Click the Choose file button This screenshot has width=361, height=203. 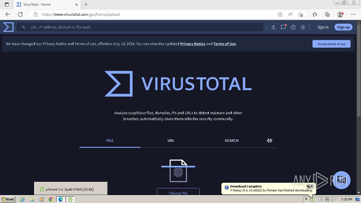pyautogui.click(x=178, y=192)
